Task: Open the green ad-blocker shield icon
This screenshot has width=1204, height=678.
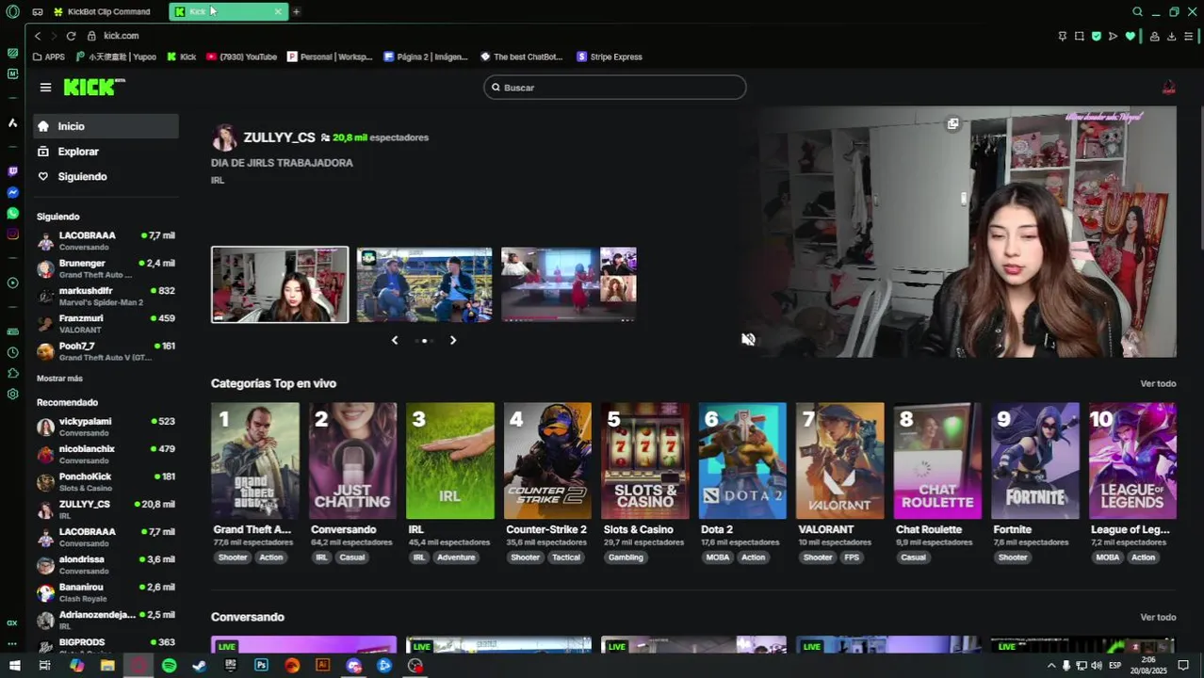Action: tap(1096, 36)
